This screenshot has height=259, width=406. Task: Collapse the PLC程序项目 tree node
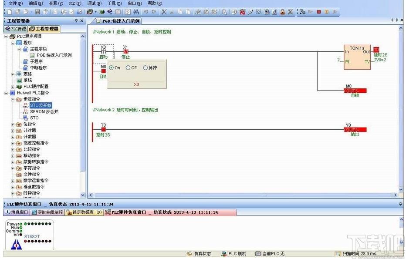click(x=6, y=37)
